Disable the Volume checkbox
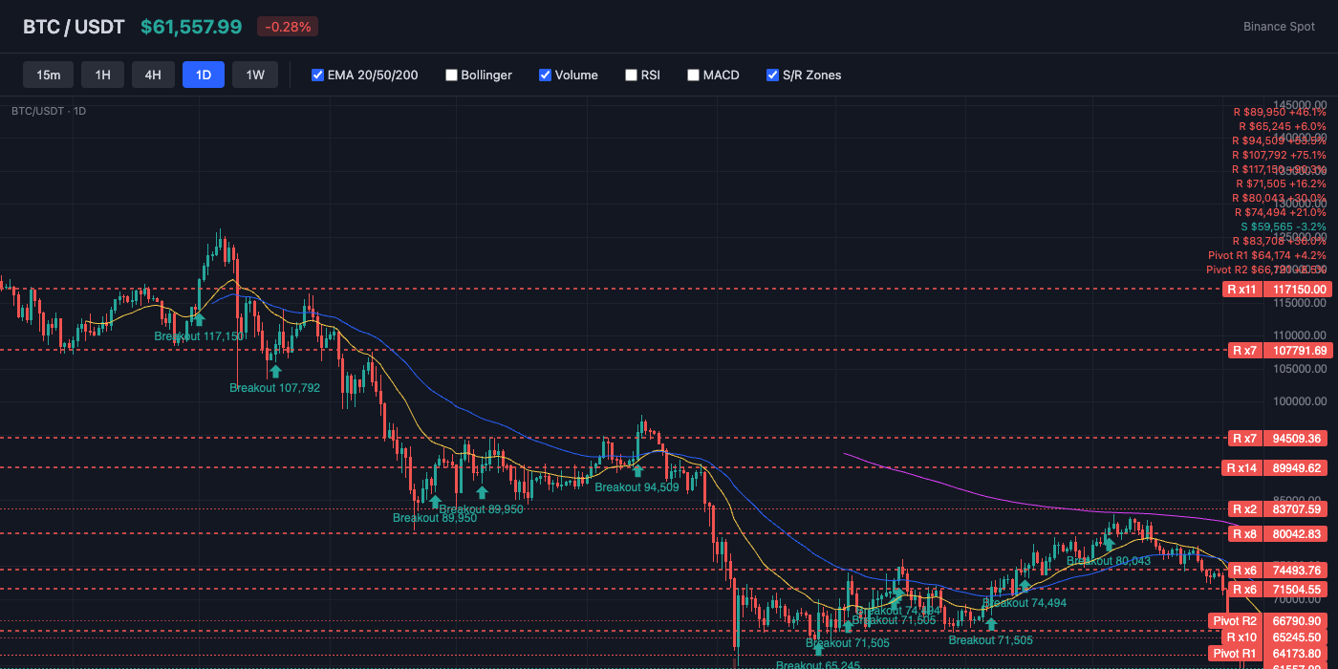This screenshot has height=669, width=1338. pos(545,75)
